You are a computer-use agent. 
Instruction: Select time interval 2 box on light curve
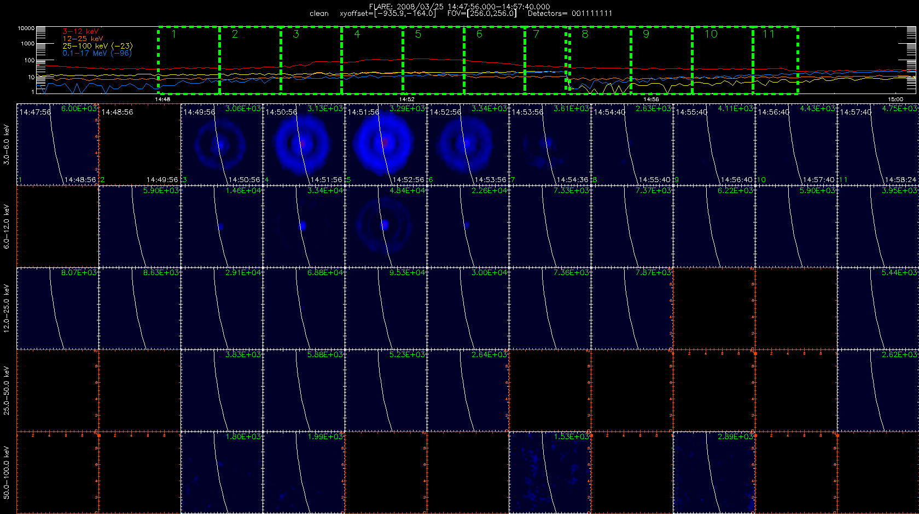[x=250, y=60]
